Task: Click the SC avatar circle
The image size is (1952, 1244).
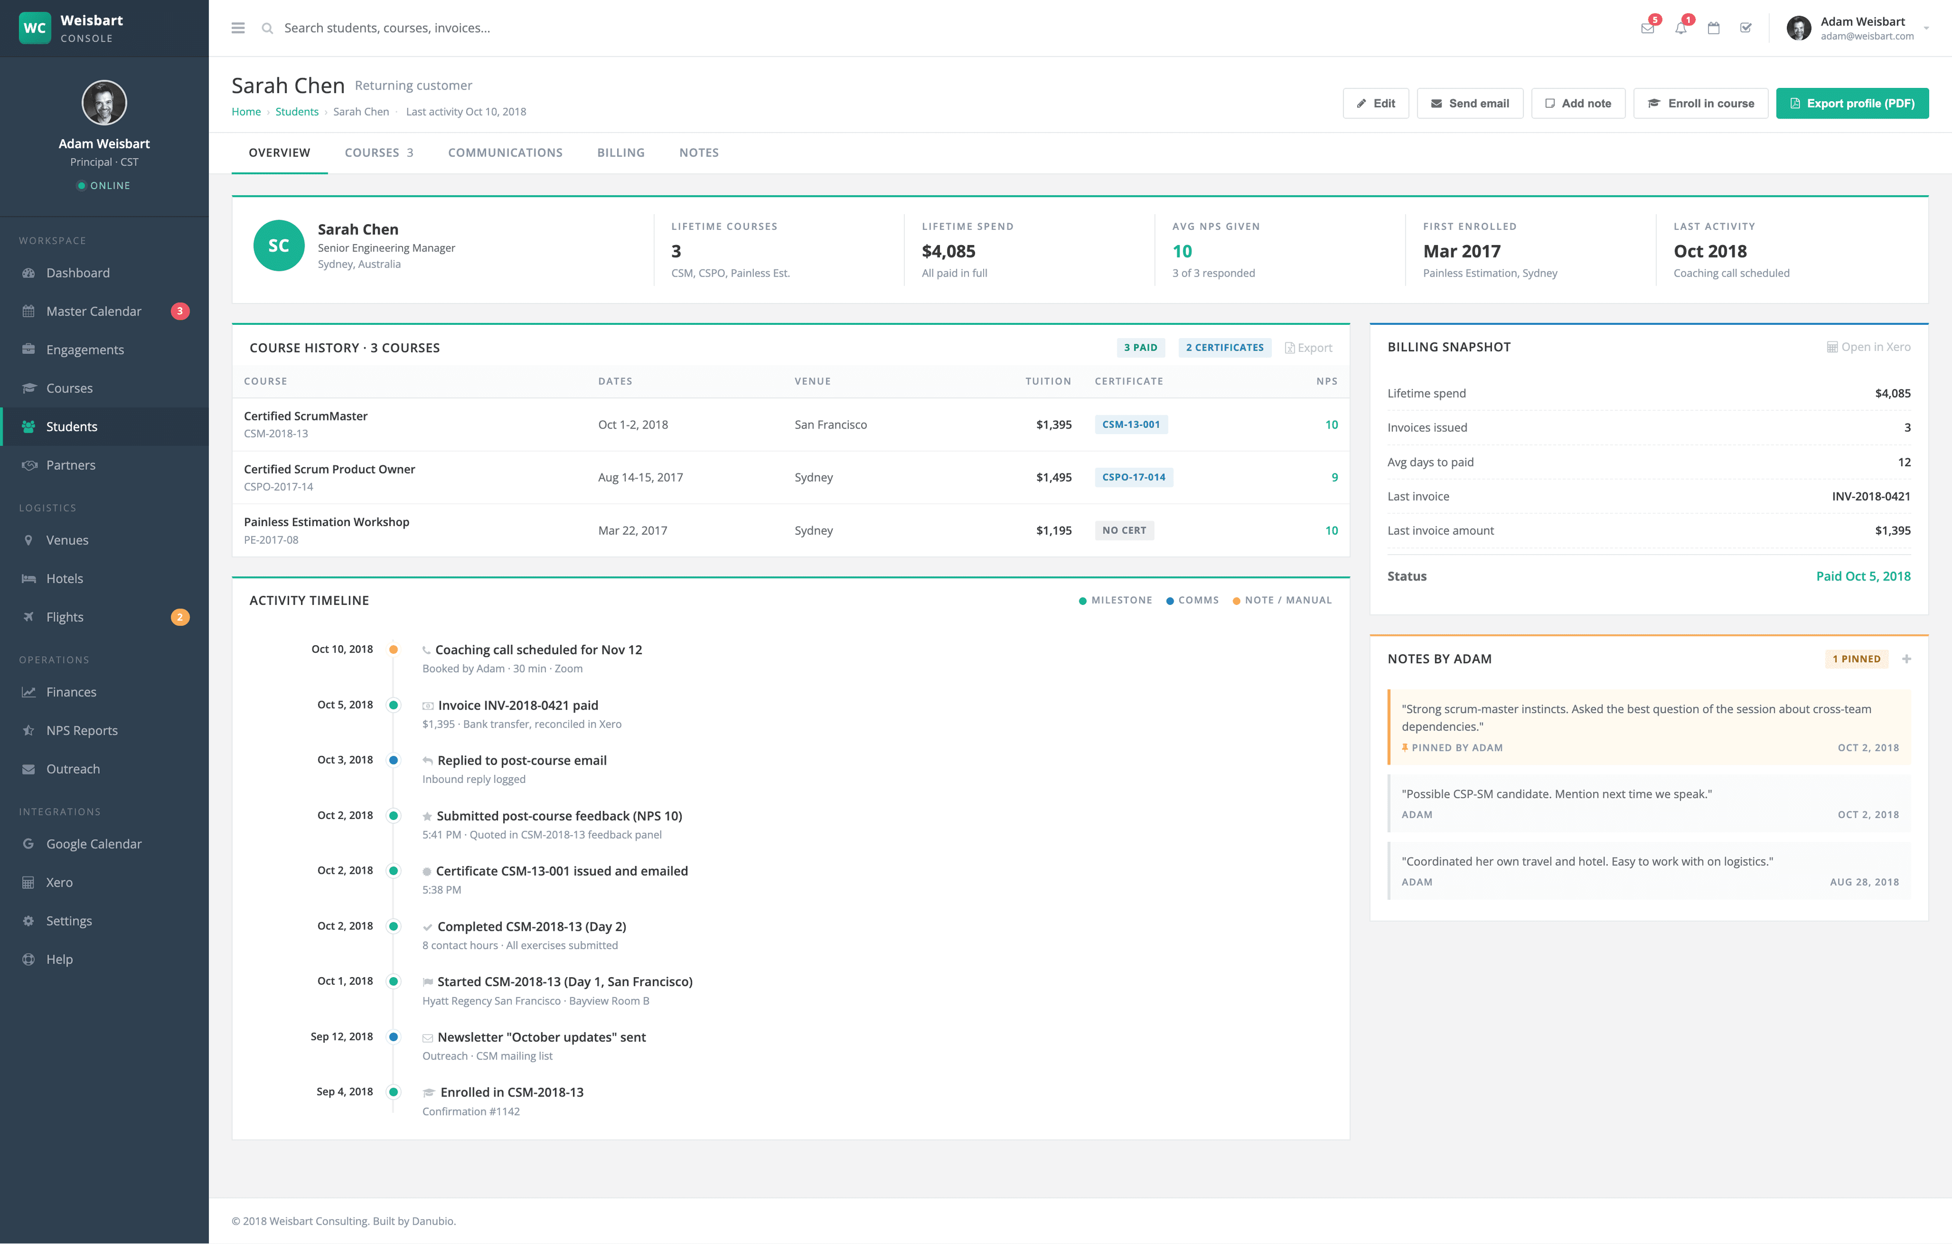Action: click(279, 246)
